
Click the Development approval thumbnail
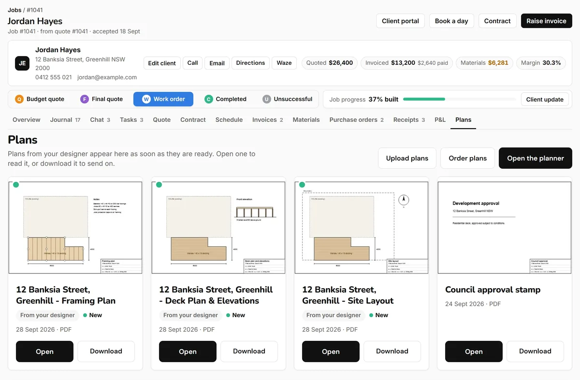505,228
